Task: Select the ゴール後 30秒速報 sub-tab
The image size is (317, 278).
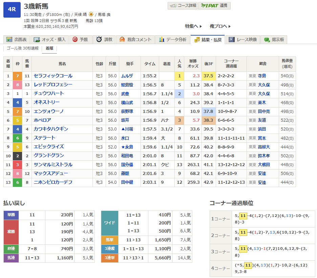Action: pos(23,48)
